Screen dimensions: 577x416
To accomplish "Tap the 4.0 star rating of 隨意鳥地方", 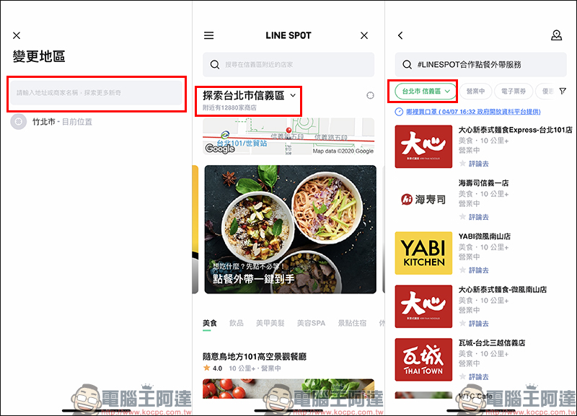I will coord(213,368).
